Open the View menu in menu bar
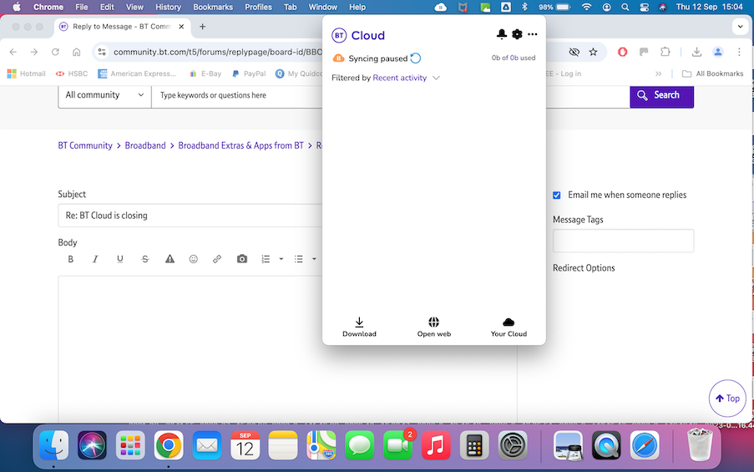Screen dimensions: 754x472 pyautogui.click(x=134, y=7)
